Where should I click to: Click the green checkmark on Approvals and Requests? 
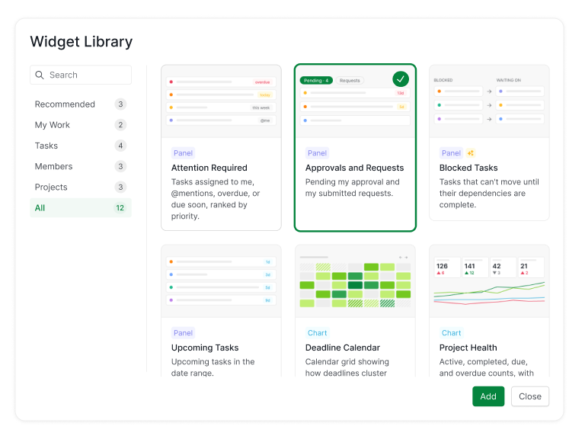click(401, 79)
